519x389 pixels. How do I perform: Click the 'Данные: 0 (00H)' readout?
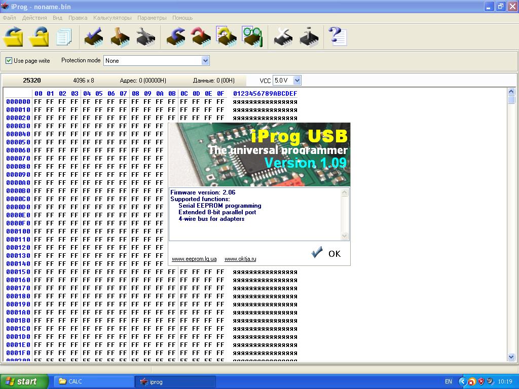pos(214,81)
